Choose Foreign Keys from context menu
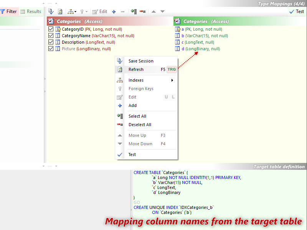Screen dimensions: 307x230 point(147,89)
